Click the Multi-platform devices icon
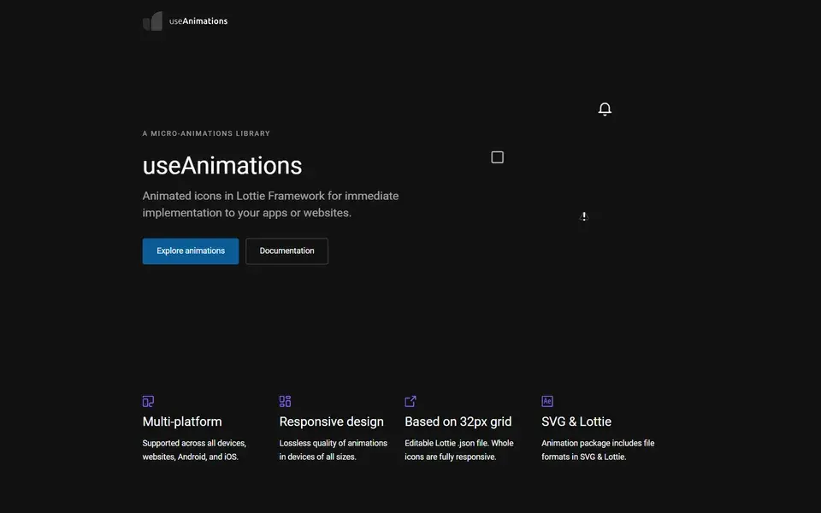This screenshot has height=513, width=821. [148, 402]
